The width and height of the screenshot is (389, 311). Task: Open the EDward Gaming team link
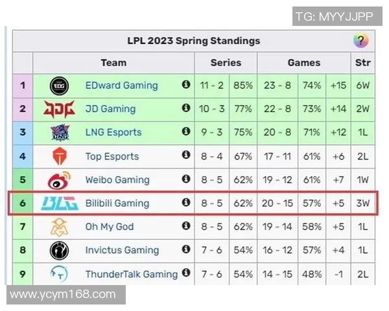point(121,86)
